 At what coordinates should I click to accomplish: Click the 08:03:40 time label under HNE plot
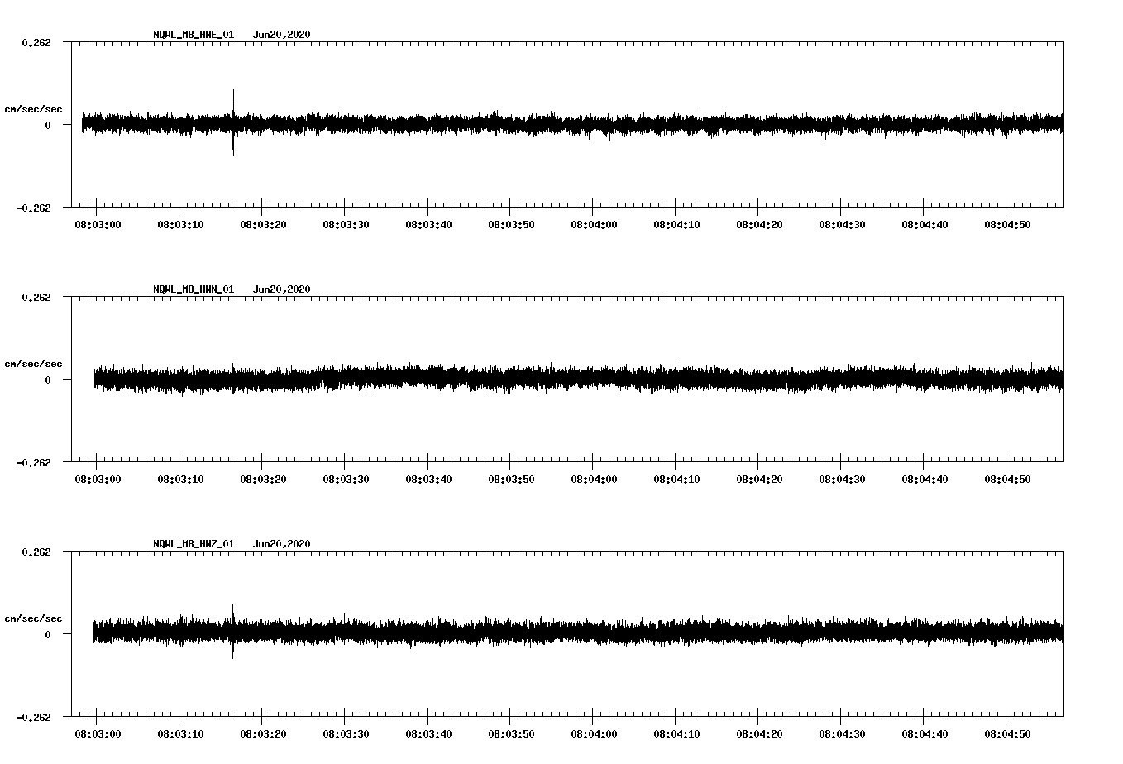point(428,225)
